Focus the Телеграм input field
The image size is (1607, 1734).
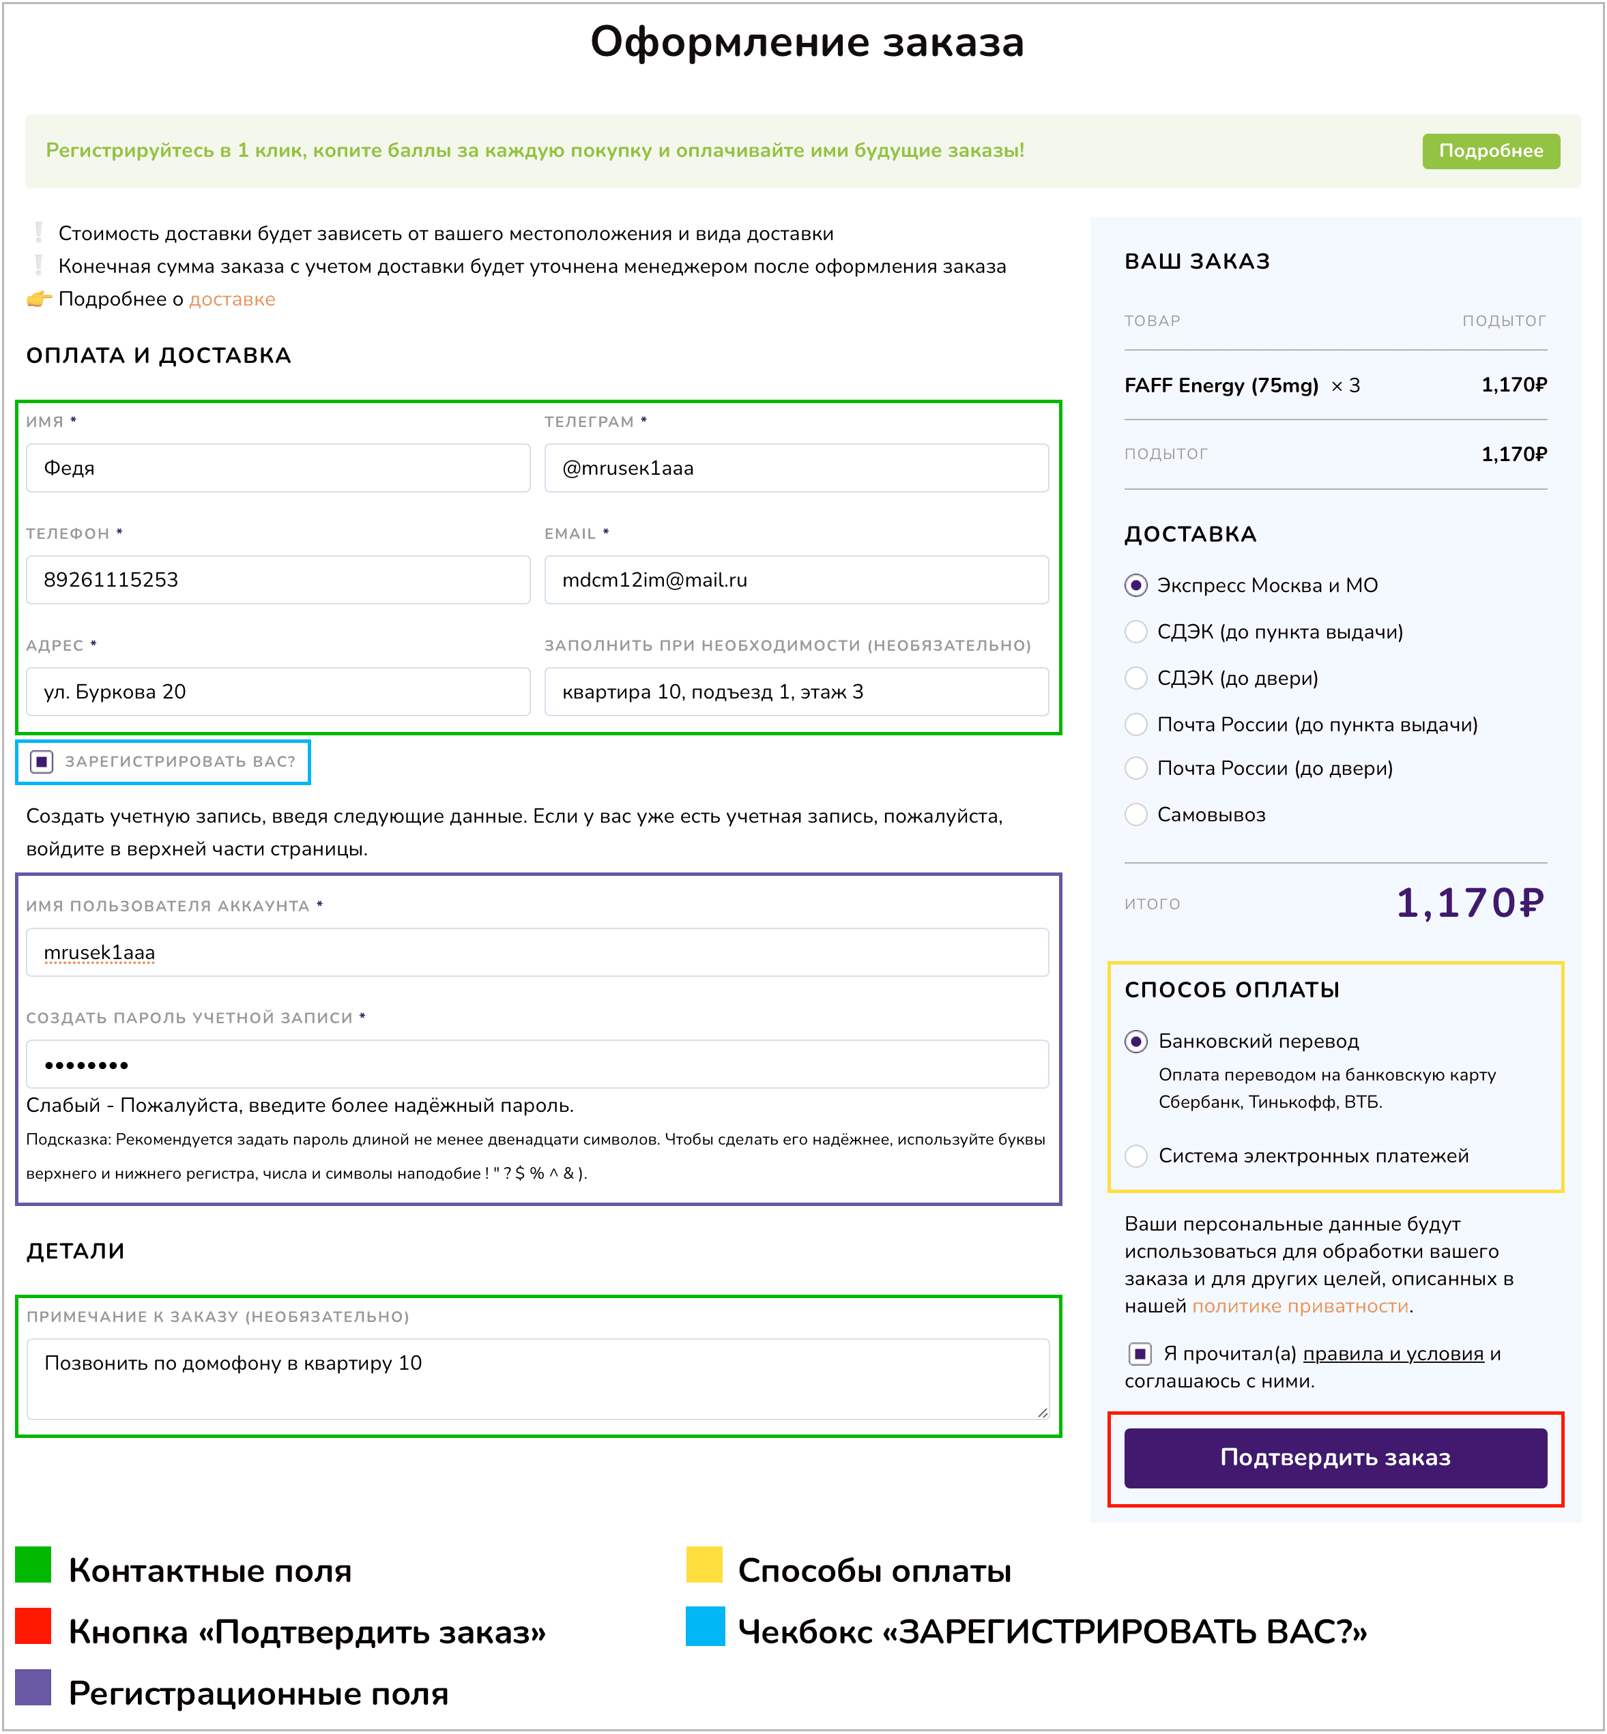(x=796, y=469)
